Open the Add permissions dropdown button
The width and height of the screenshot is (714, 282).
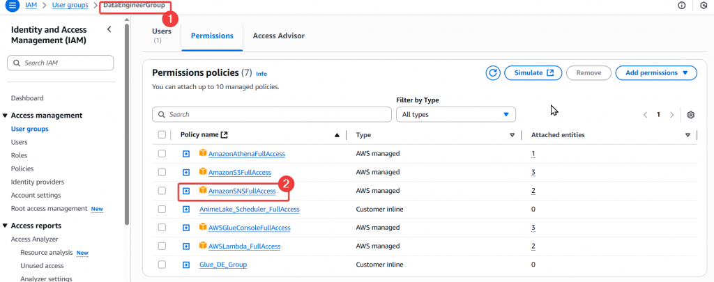pyautogui.click(x=655, y=72)
